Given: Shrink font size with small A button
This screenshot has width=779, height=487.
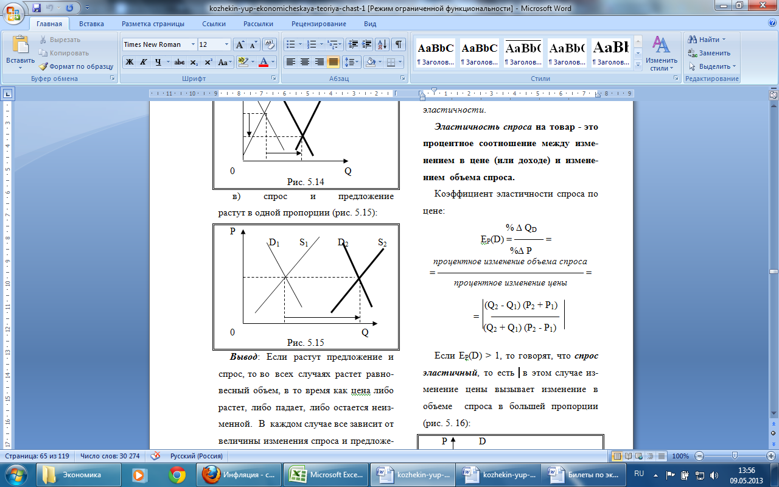Looking at the screenshot, I should point(253,44).
